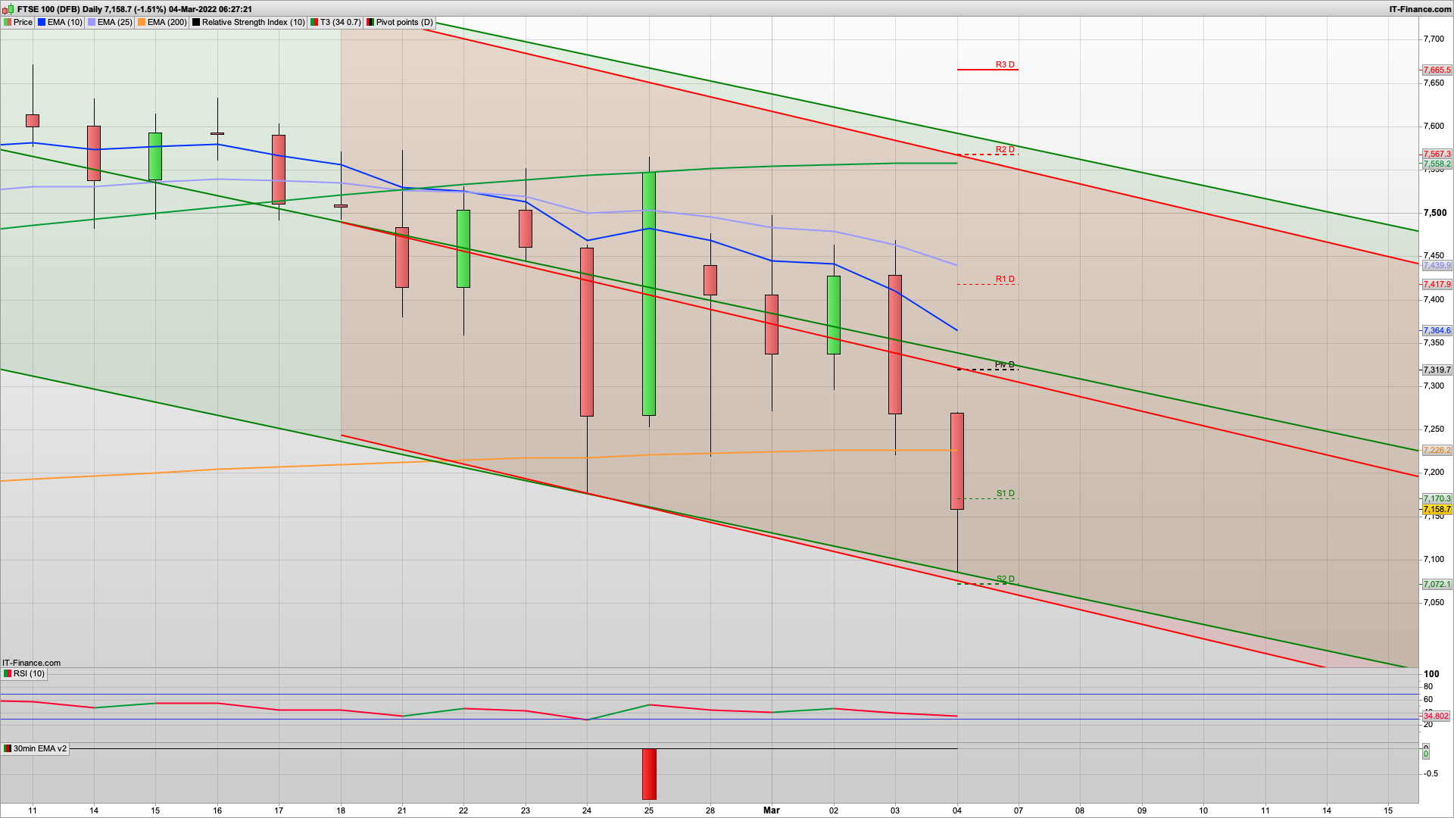Click the R1 D pivot label
1454x818 pixels.
click(1005, 279)
